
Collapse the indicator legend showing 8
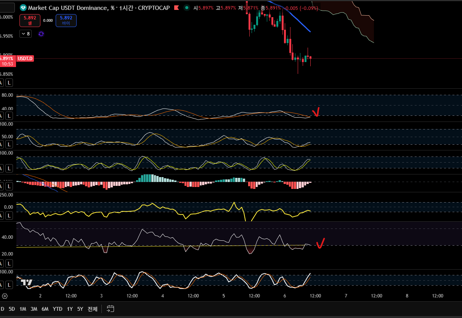tap(26, 34)
